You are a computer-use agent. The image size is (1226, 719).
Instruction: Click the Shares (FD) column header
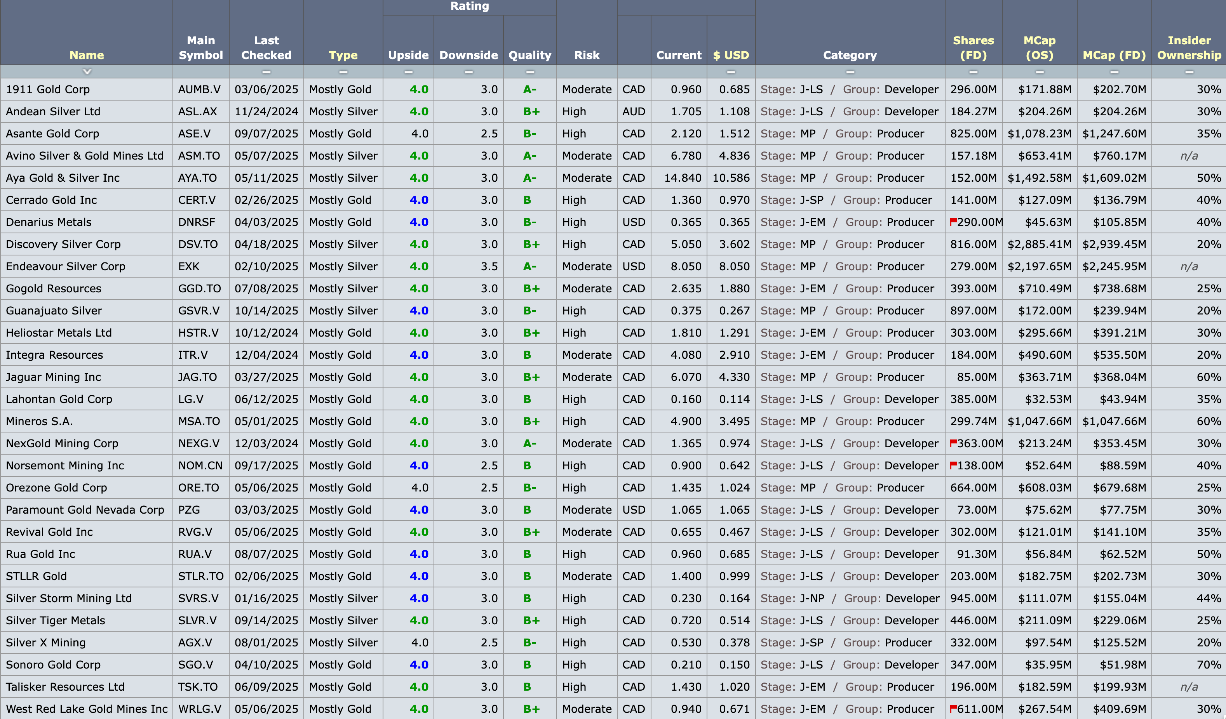(x=973, y=48)
